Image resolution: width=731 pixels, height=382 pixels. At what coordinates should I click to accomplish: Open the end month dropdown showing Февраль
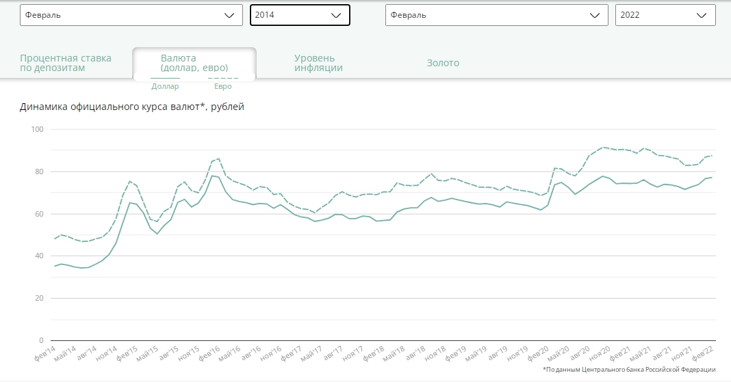coord(496,15)
